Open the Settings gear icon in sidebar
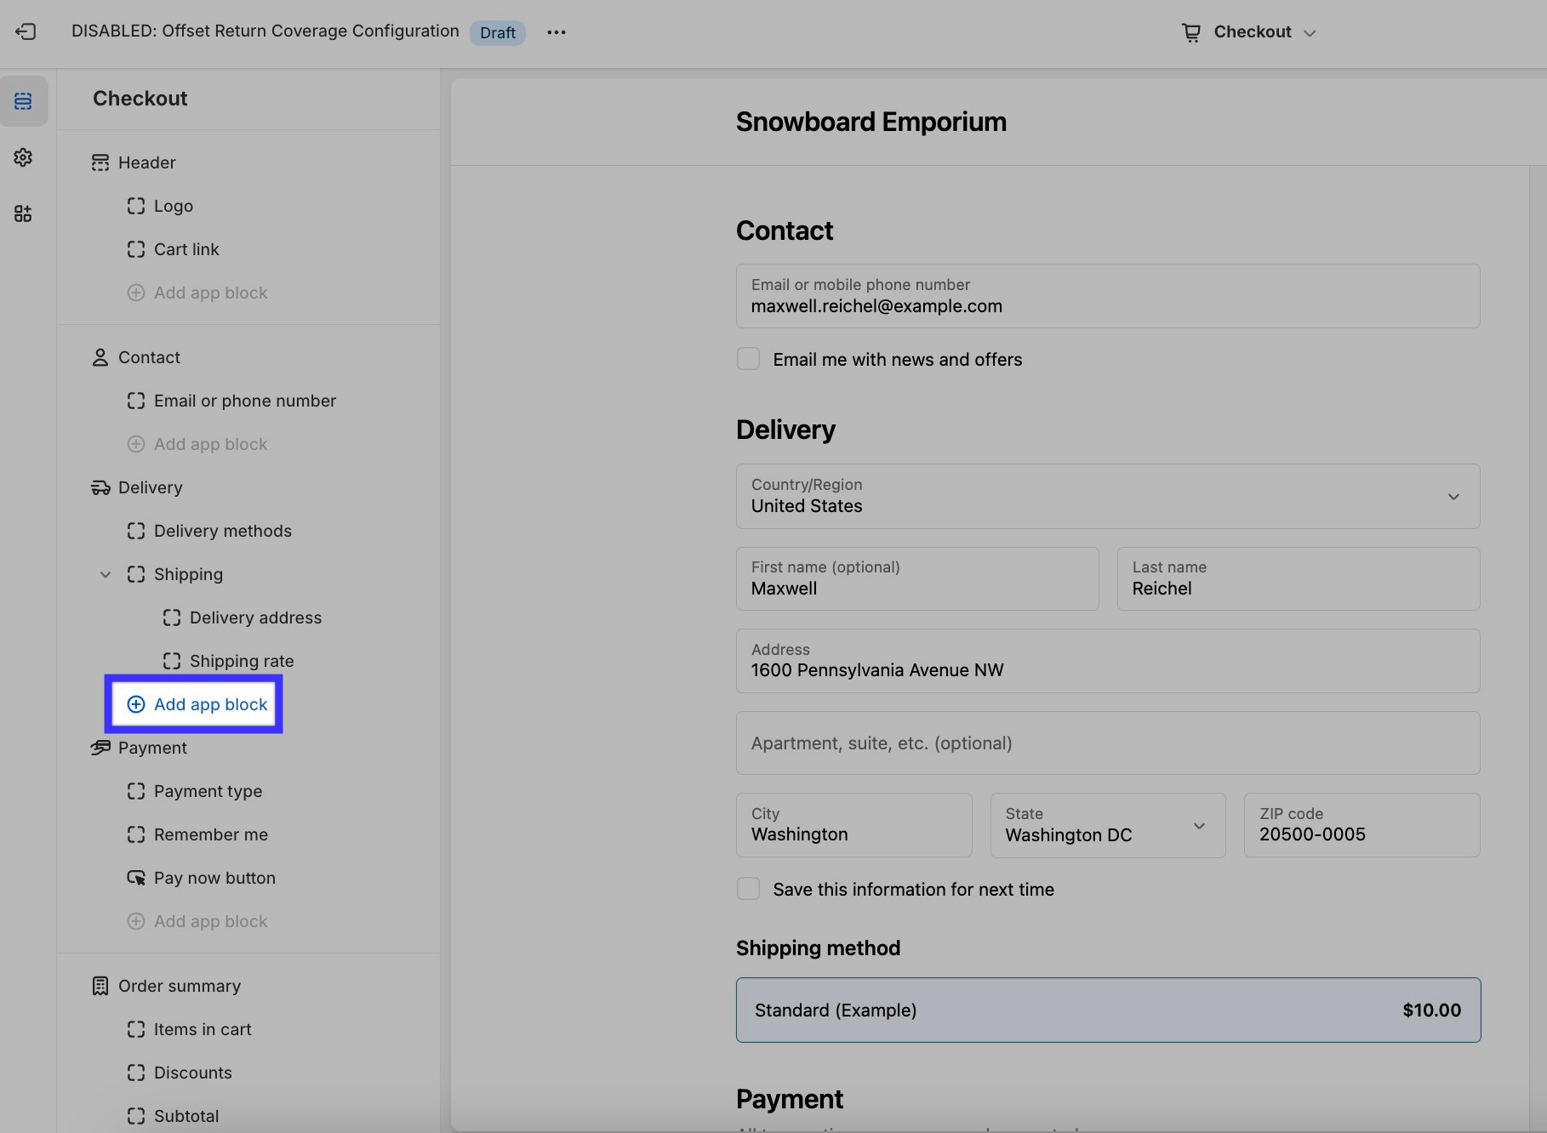This screenshot has width=1547, height=1133. click(23, 157)
